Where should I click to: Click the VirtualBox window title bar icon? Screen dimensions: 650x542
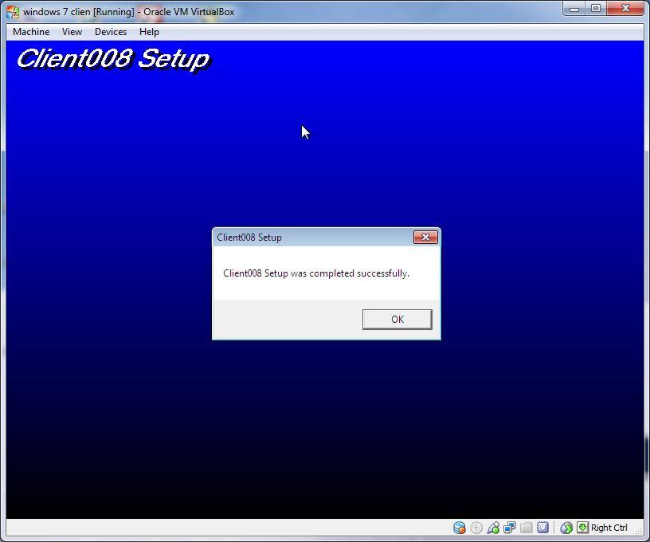coord(13,12)
